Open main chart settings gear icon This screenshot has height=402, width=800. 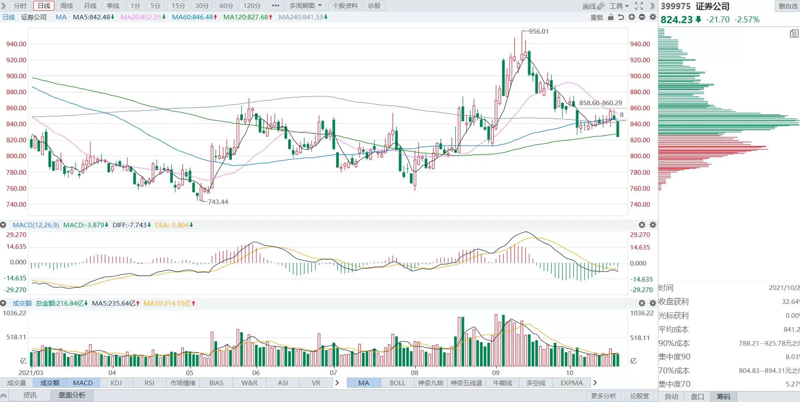[653, 17]
